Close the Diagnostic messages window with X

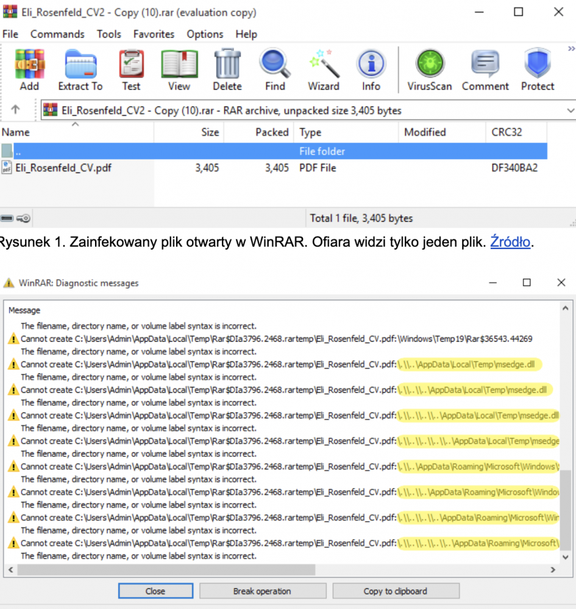[561, 283]
